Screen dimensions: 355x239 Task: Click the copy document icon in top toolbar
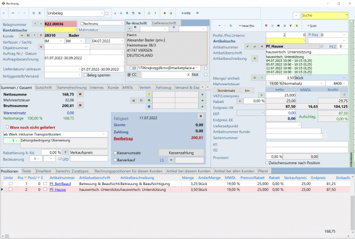coord(34,13)
